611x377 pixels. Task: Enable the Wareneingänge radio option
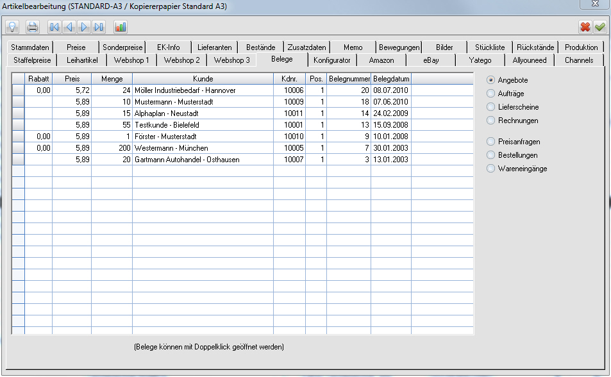point(491,169)
